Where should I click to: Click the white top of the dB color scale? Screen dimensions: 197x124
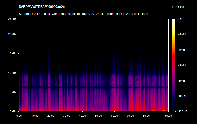pyautogui.click(x=174, y=20)
